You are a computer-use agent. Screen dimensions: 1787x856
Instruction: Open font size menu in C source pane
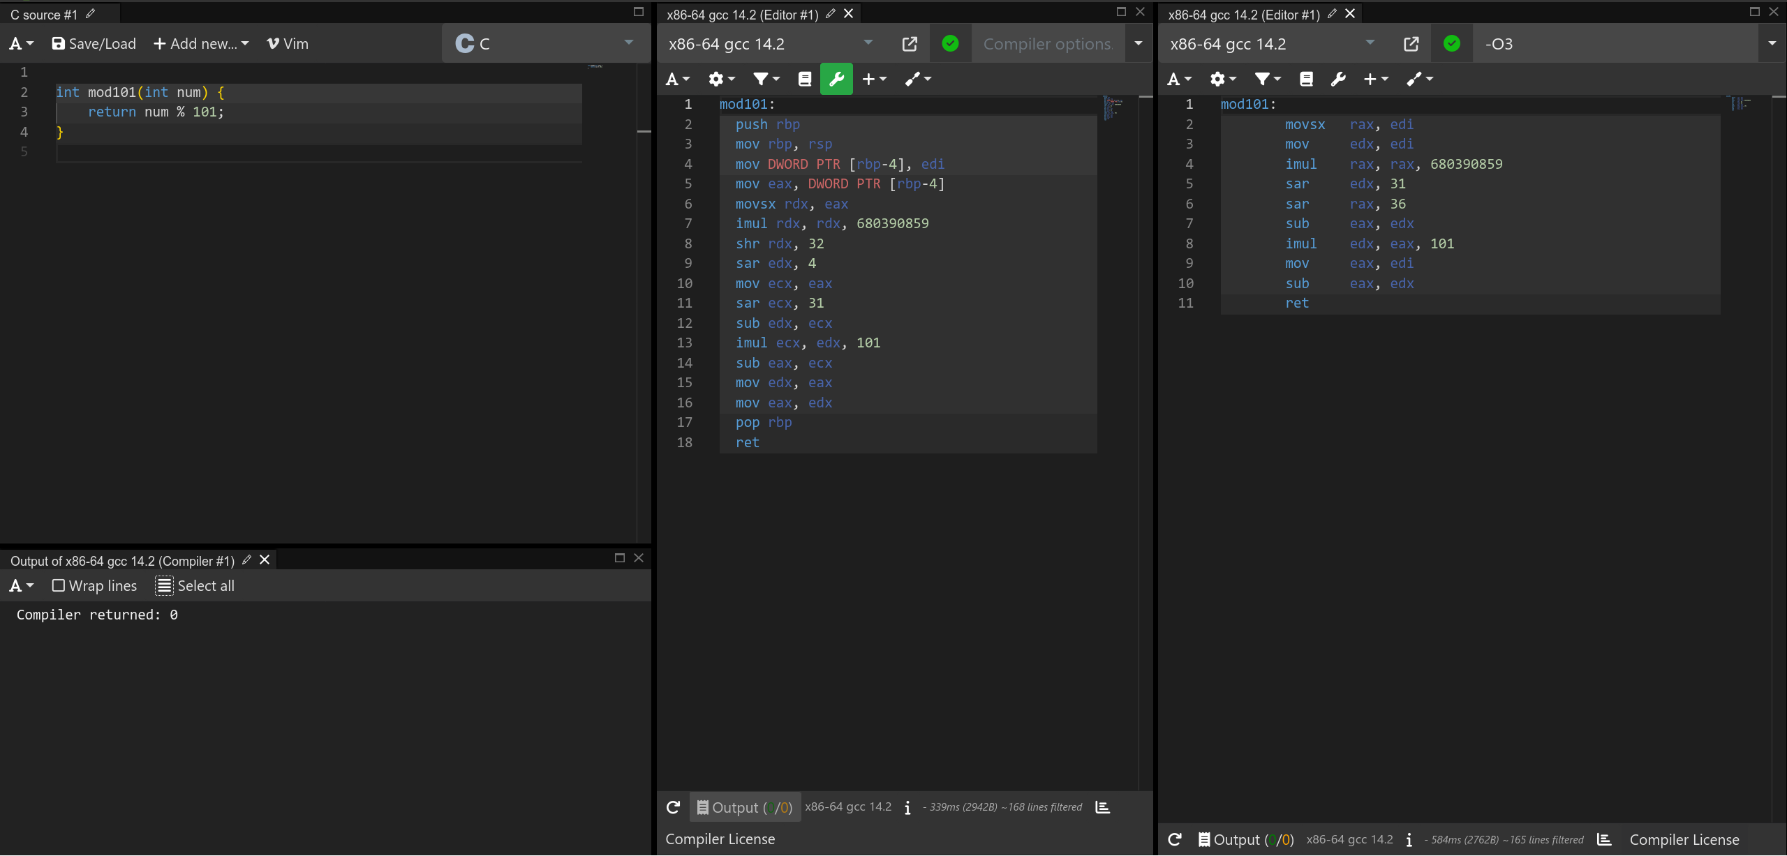tap(21, 44)
